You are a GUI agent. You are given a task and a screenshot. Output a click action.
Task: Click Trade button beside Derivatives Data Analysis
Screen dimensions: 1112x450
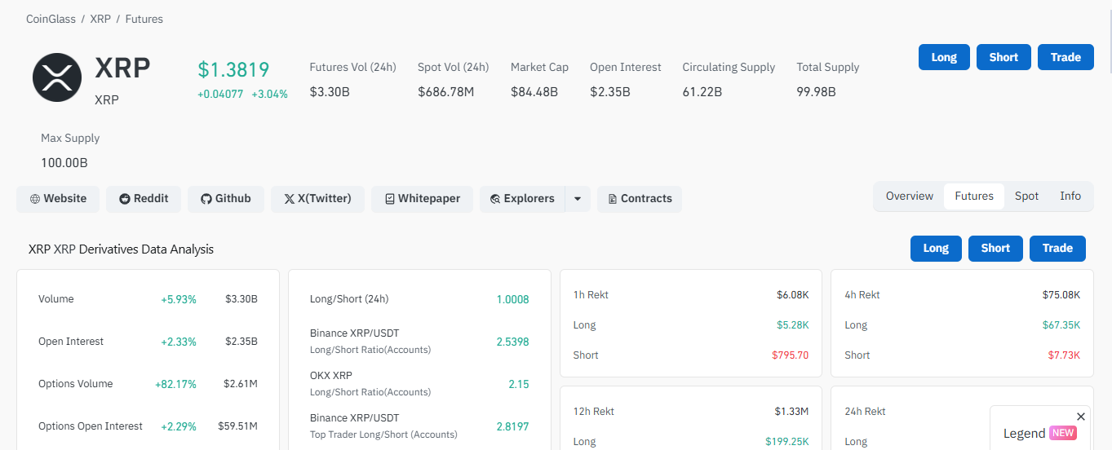point(1057,249)
